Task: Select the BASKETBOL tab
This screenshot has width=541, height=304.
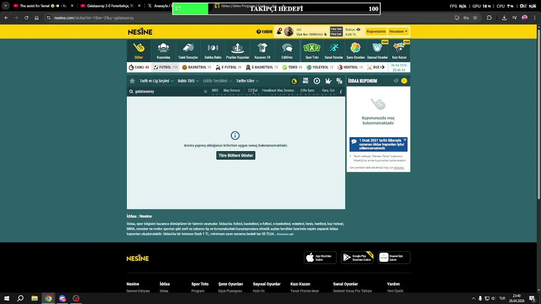Action: coord(197,67)
